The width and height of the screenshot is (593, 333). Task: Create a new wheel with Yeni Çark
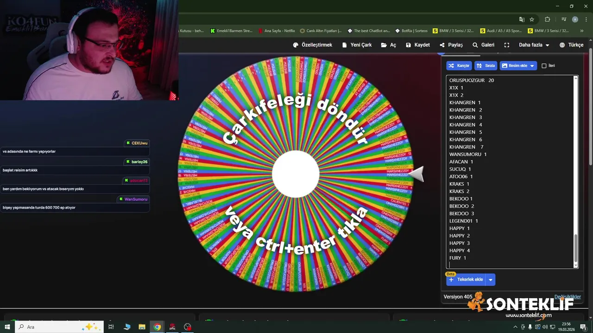(357, 45)
